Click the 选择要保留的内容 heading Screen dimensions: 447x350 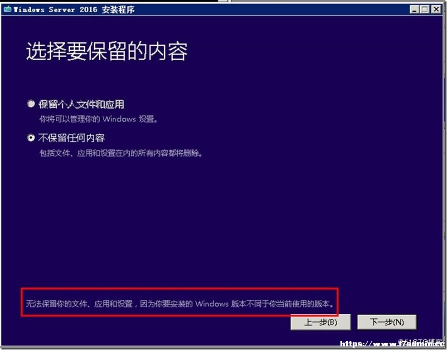[107, 51]
